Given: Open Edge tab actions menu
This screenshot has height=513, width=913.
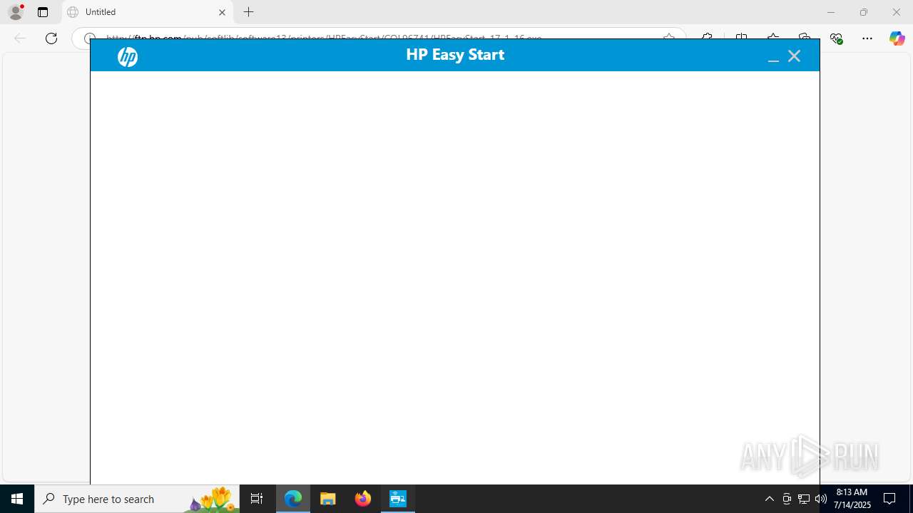Looking at the screenshot, I should coord(43,12).
